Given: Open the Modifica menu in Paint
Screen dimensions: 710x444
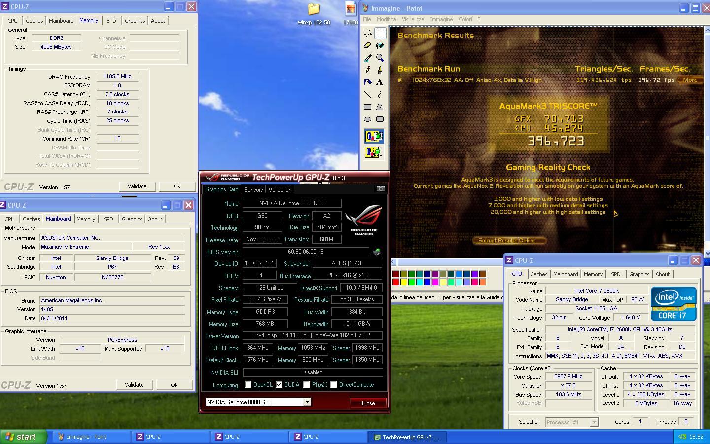Looking at the screenshot, I should (386, 19).
